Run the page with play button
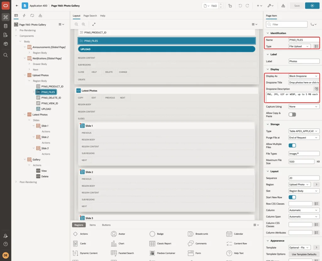 click(x=312, y=6)
